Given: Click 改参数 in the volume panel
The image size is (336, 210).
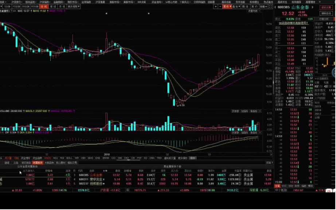Looking at the screenshot, I should [x=235, y=111].
